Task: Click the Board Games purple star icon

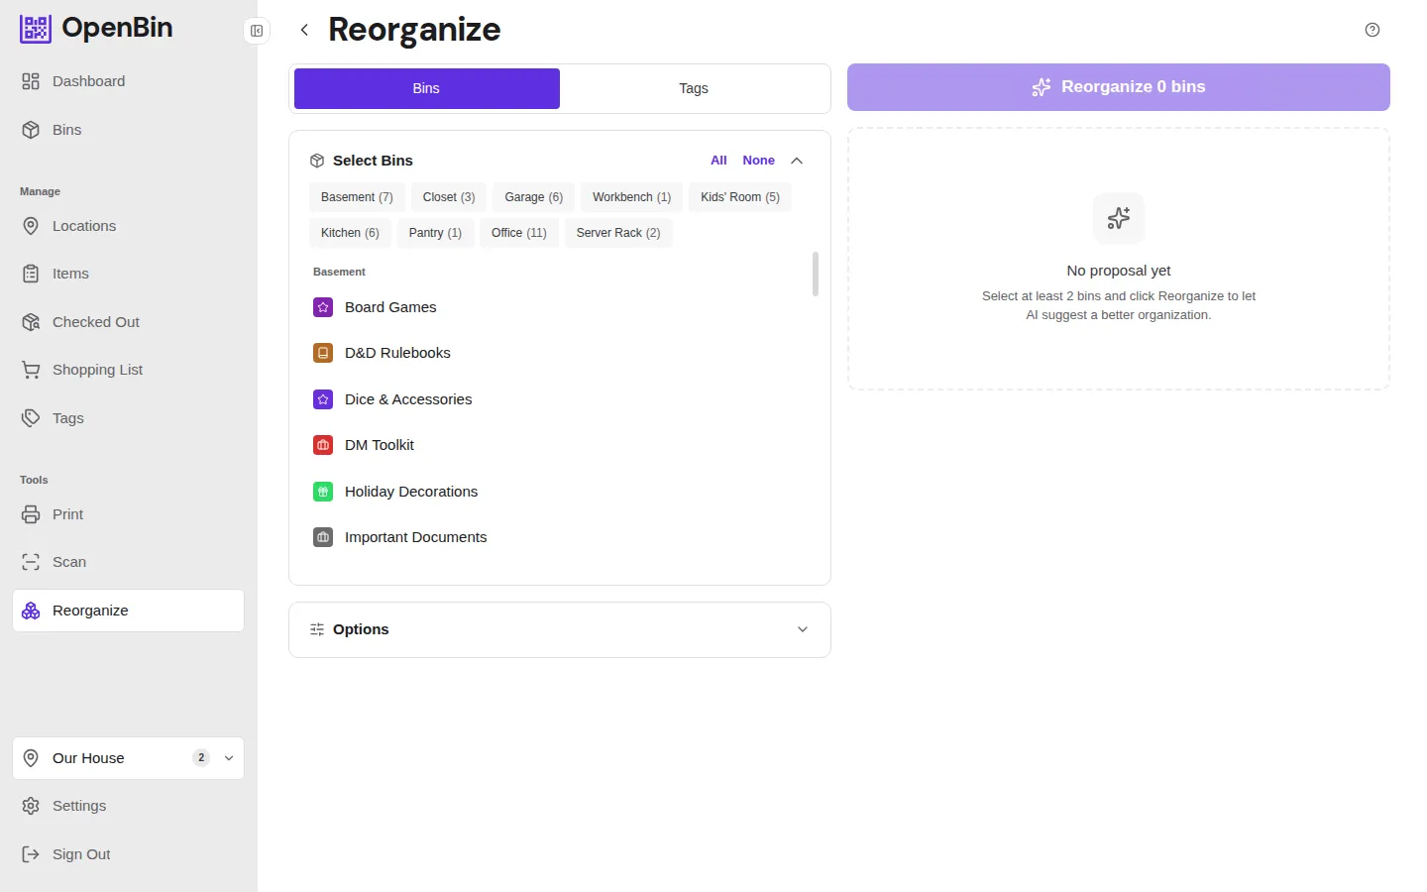Action: coord(323,307)
